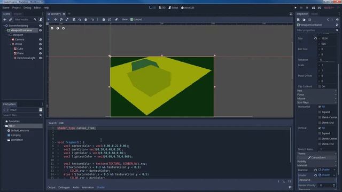Image resolution: width=342 pixels, height=192 pixels.
Task: Zoom out with the minus viewport icon
Action: click(52, 28)
